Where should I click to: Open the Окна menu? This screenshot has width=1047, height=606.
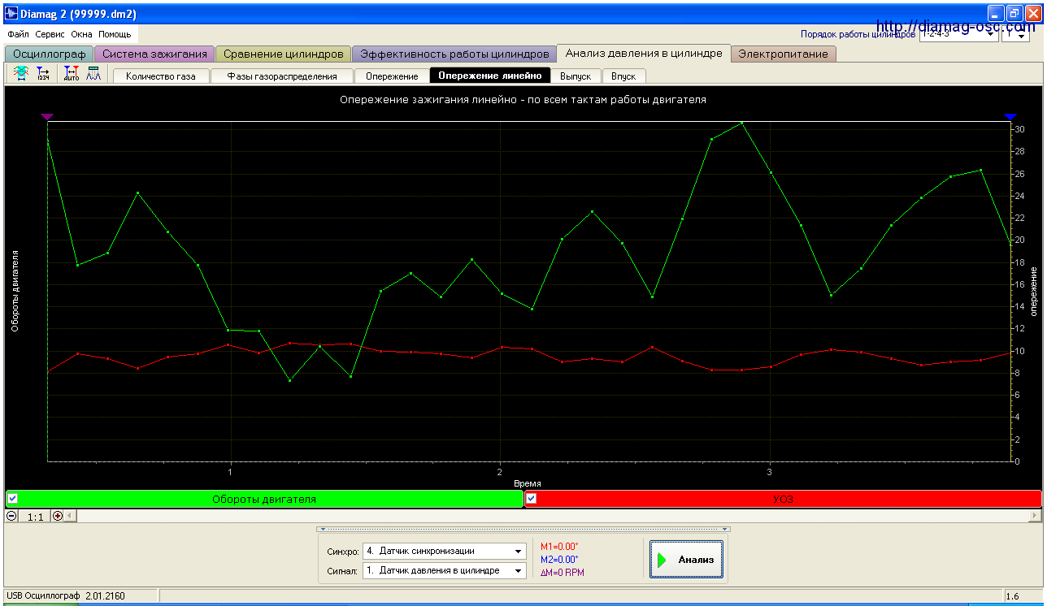tap(81, 35)
